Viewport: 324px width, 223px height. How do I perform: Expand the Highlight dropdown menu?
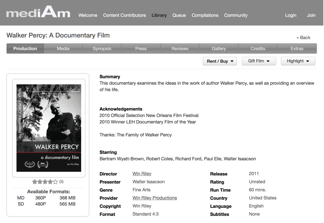coord(298,61)
